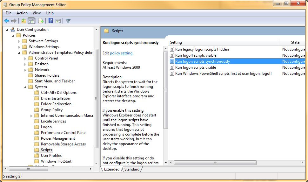Collapse the Administrative Templates node
Image resolution: width=308 pixels, height=182 pixels.
19,53
